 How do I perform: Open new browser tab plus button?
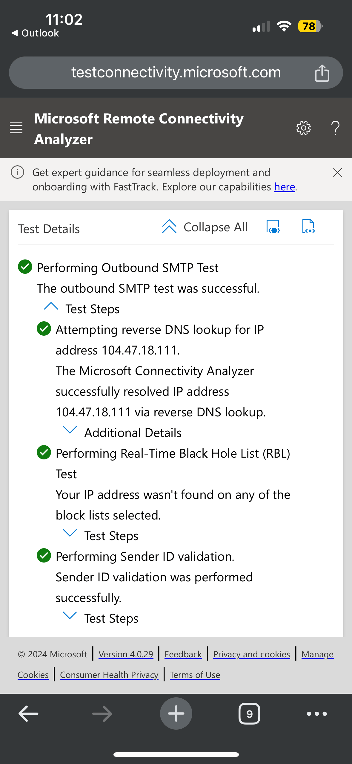point(176,713)
